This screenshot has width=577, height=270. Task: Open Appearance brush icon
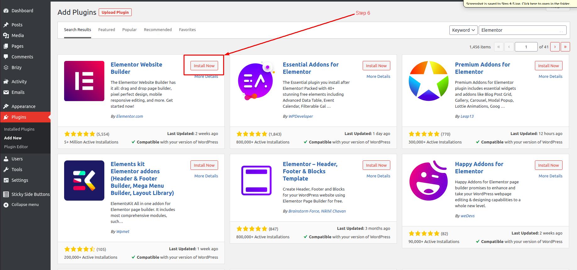6,106
